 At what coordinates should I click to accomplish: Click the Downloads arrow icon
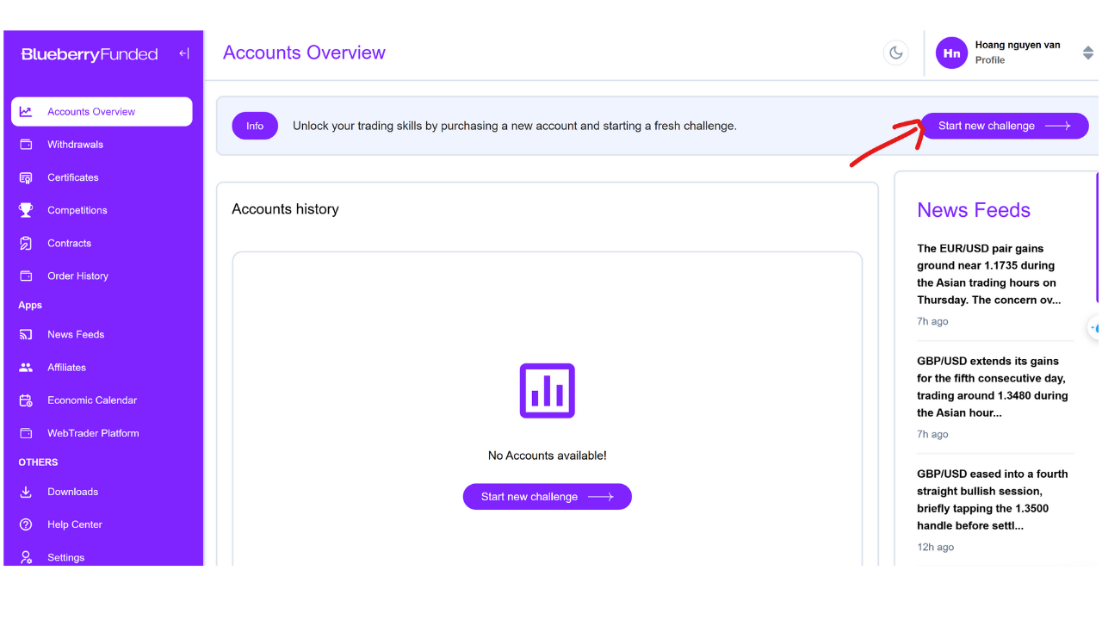(26, 492)
